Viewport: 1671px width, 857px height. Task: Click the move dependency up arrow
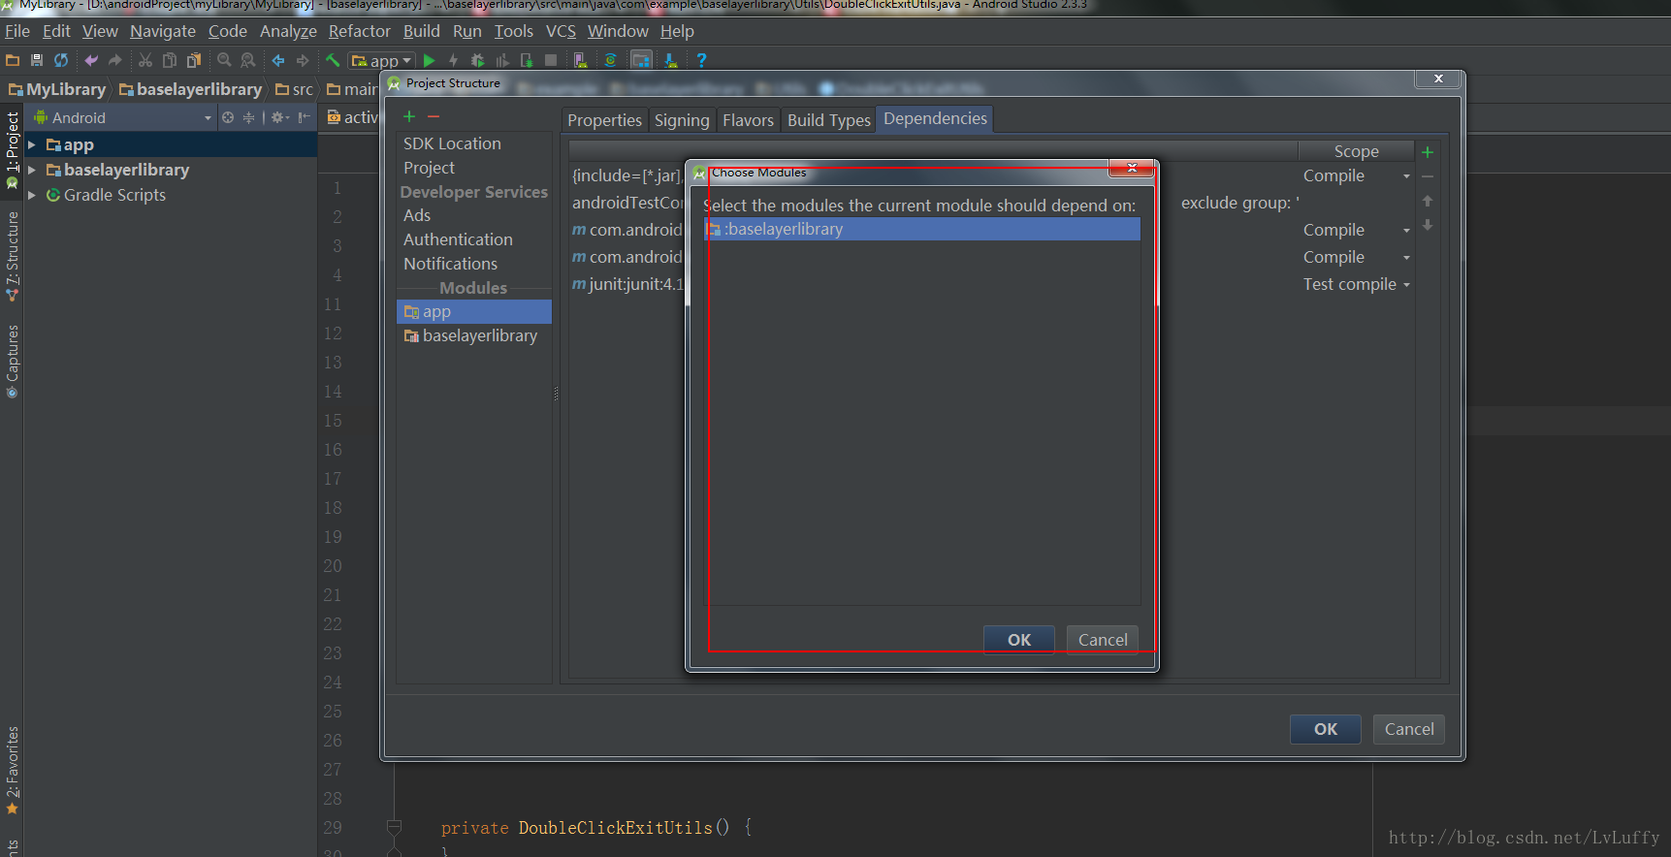pos(1428,201)
